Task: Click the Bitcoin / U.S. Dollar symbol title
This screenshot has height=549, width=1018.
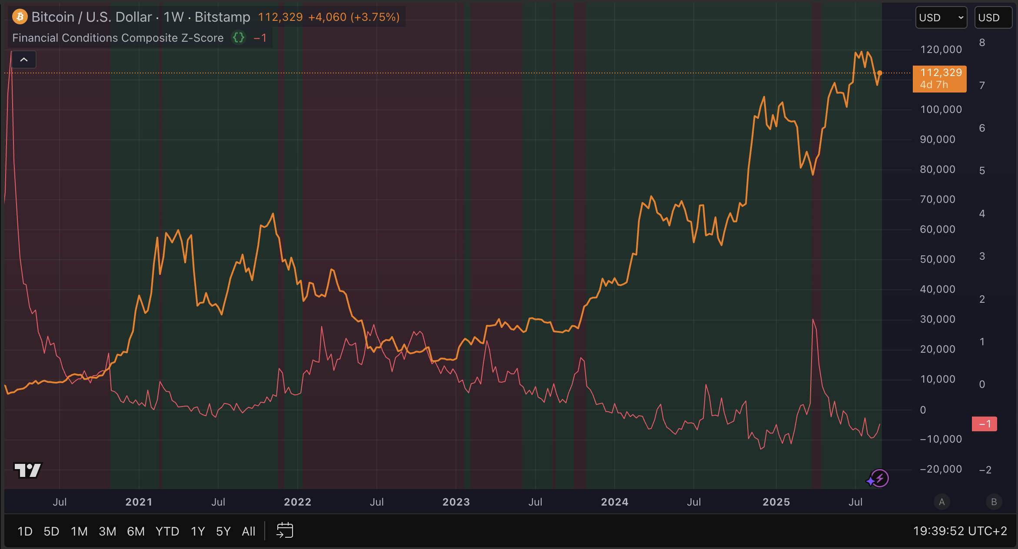Action: coord(92,17)
